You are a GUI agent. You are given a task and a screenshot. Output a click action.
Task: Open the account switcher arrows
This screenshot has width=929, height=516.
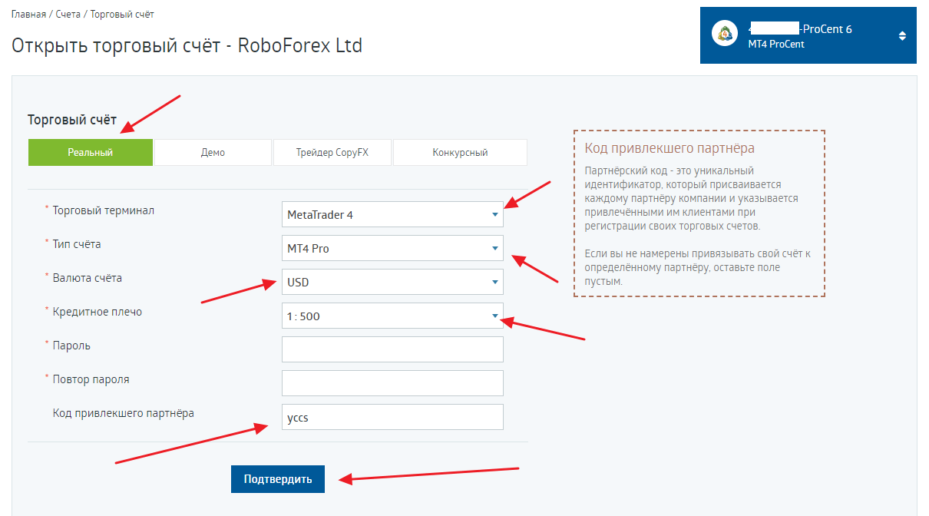tap(902, 35)
